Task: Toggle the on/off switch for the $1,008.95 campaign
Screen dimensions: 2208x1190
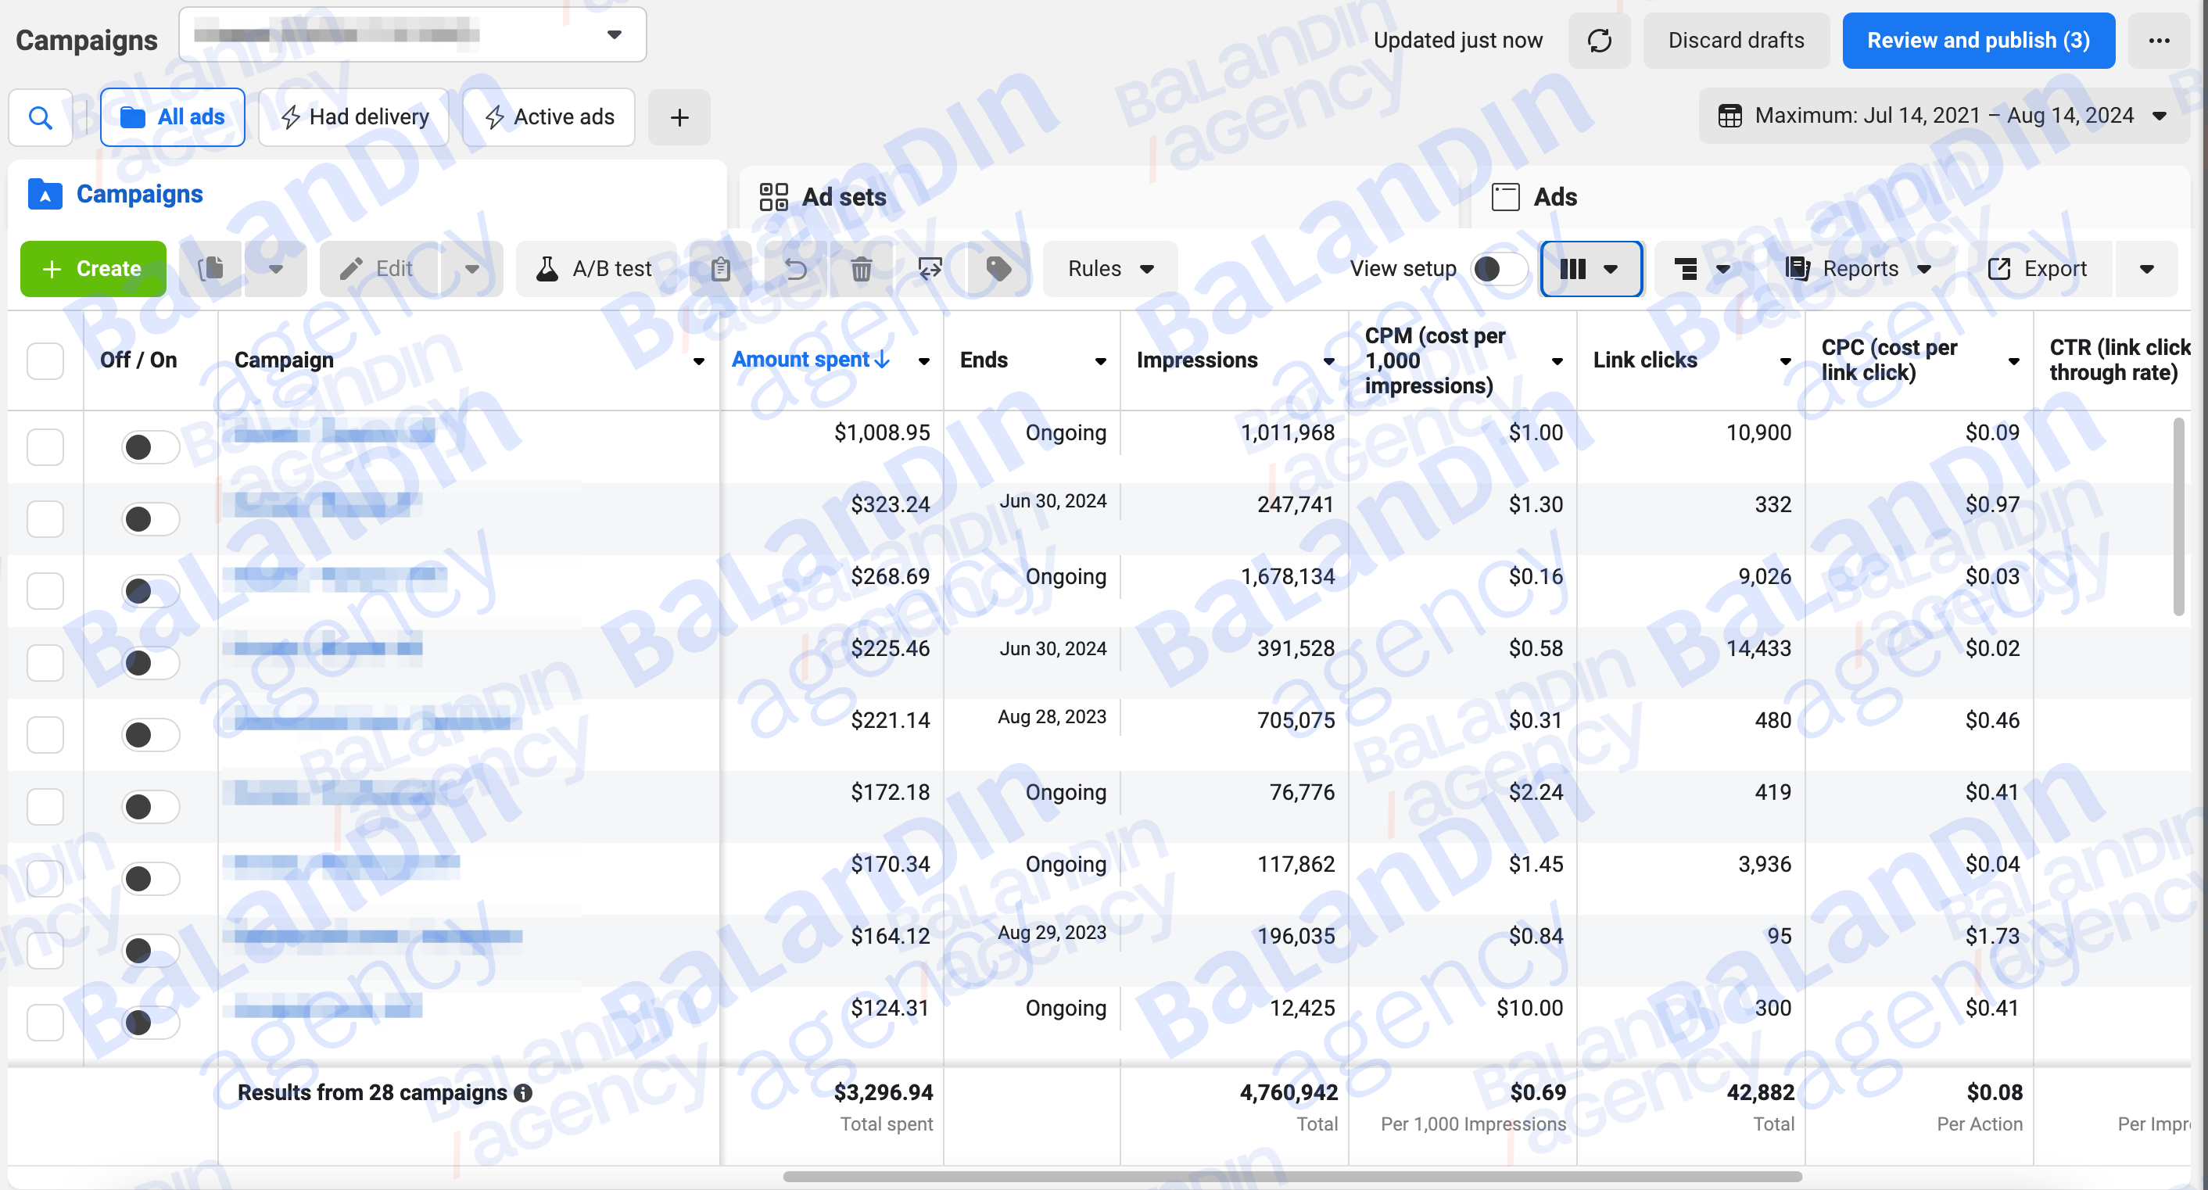Action: point(150,446)
